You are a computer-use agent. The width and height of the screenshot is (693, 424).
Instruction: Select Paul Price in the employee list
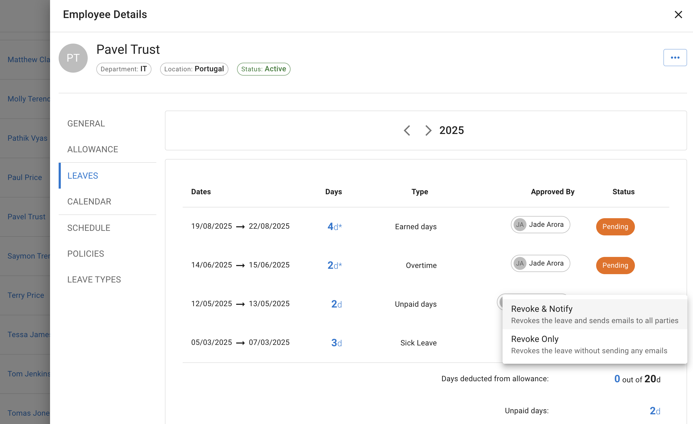click(x=25, y=177)
